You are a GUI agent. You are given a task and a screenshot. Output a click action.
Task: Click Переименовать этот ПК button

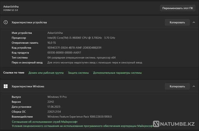coord(178,8)
